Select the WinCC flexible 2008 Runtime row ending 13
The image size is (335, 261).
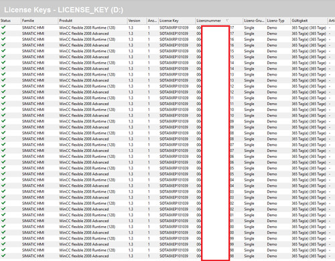167,74
